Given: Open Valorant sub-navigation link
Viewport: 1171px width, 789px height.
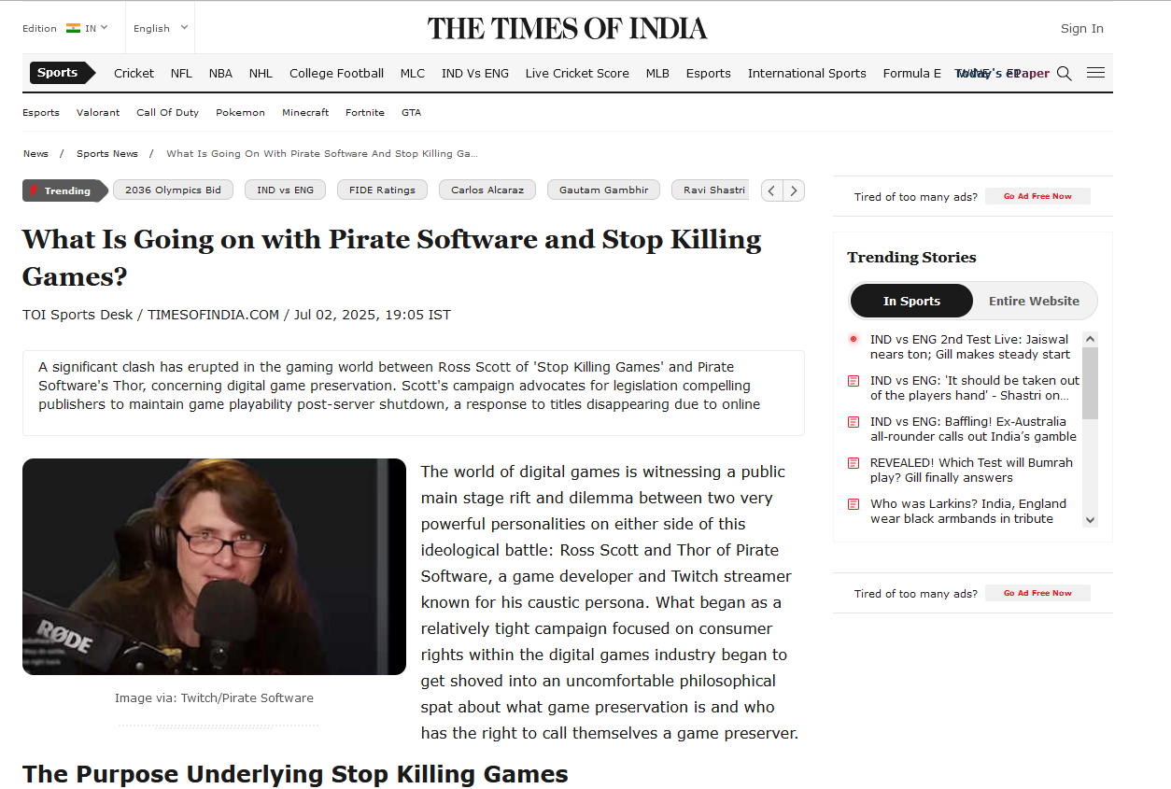Looking at the screenshot, I should coord(98,112).
